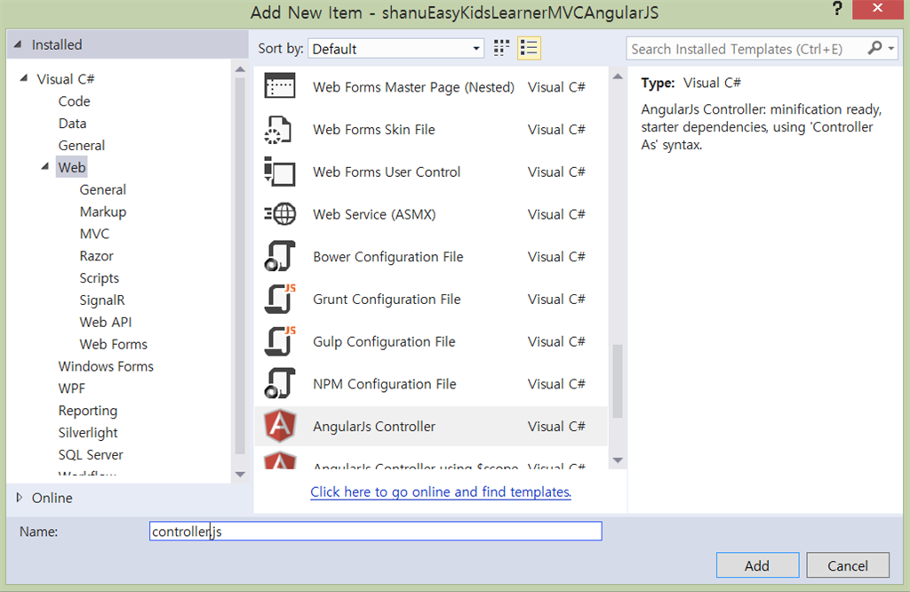The height and width of the screenshot is (592, 910).
Task: Open the Sort by dropdown
Action: (396, 49)
